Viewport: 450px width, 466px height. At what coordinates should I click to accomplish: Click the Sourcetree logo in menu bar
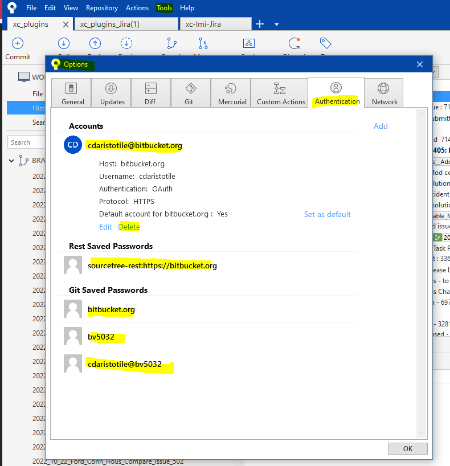[x=12, y=8]
